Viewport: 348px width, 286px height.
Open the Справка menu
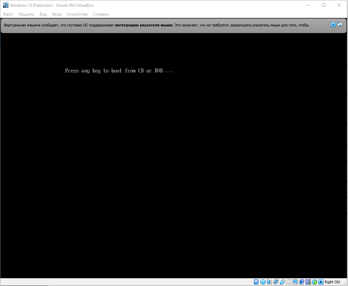[x=101, y=14]
